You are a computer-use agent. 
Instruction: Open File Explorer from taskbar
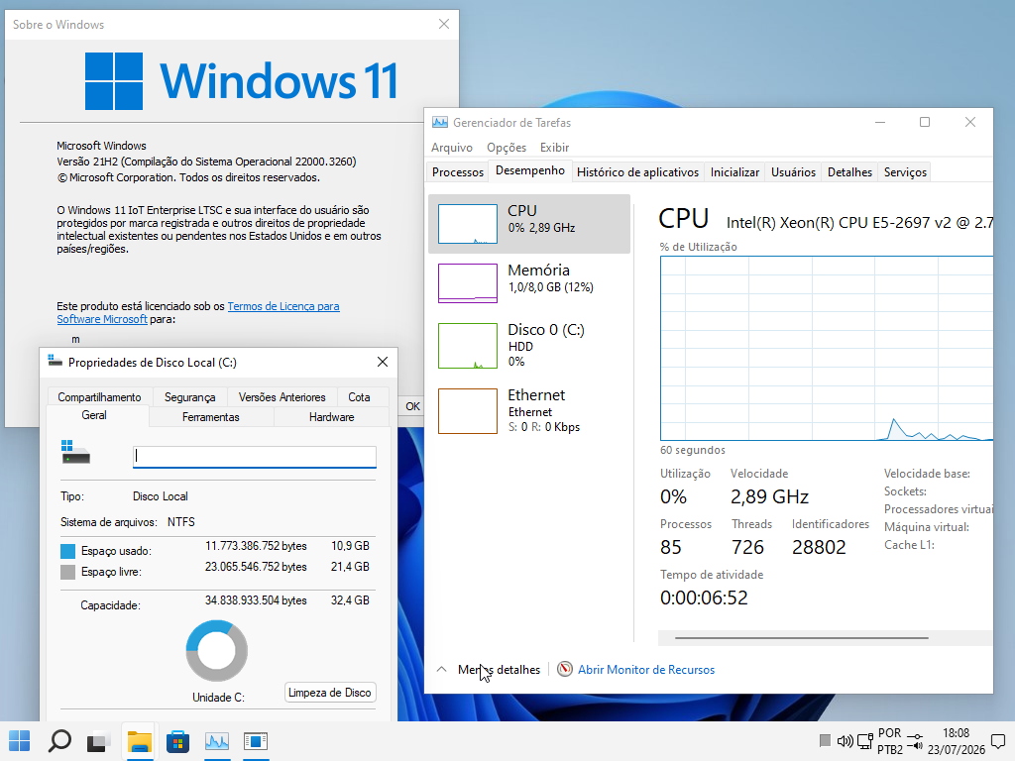tap(139, 741)
